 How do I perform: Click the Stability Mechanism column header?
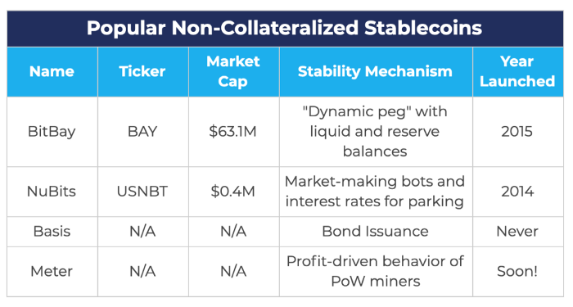click(375, 71)
